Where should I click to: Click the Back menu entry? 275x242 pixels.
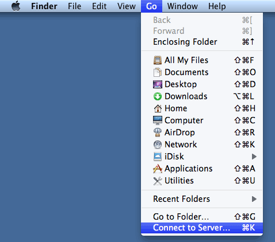tap(202, 20)
